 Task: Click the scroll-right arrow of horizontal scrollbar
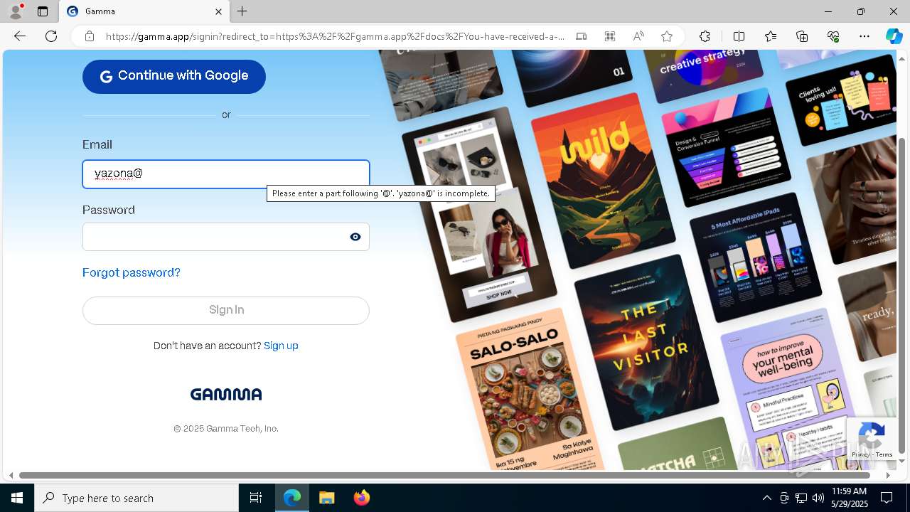point(888,475)
